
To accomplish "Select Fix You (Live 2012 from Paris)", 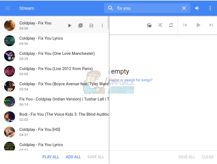I will 55,71.
